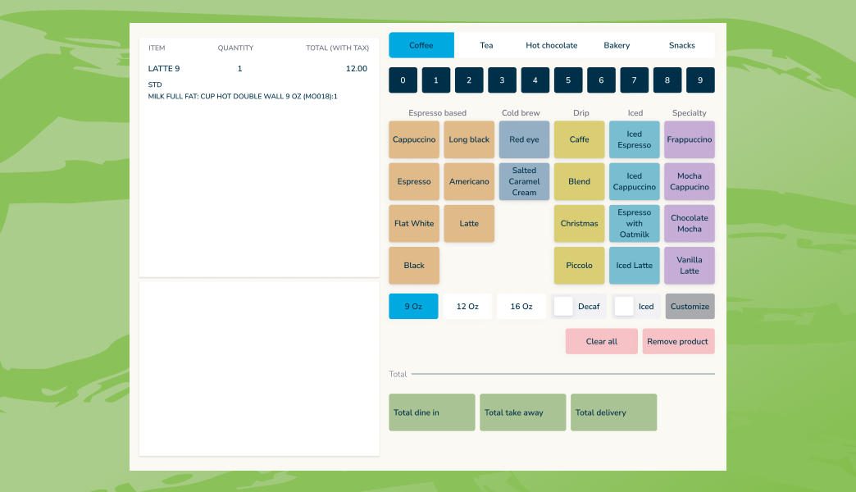Switch to the Bakery tab
Viewport: 856px width, 492px height.
[617, 45]
